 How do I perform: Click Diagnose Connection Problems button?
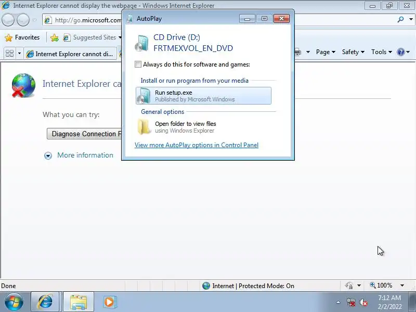point(84,134)
